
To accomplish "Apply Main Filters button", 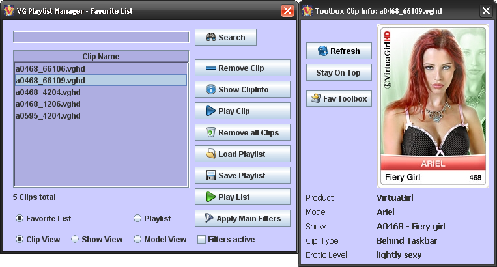I will [x=242, y=219].
